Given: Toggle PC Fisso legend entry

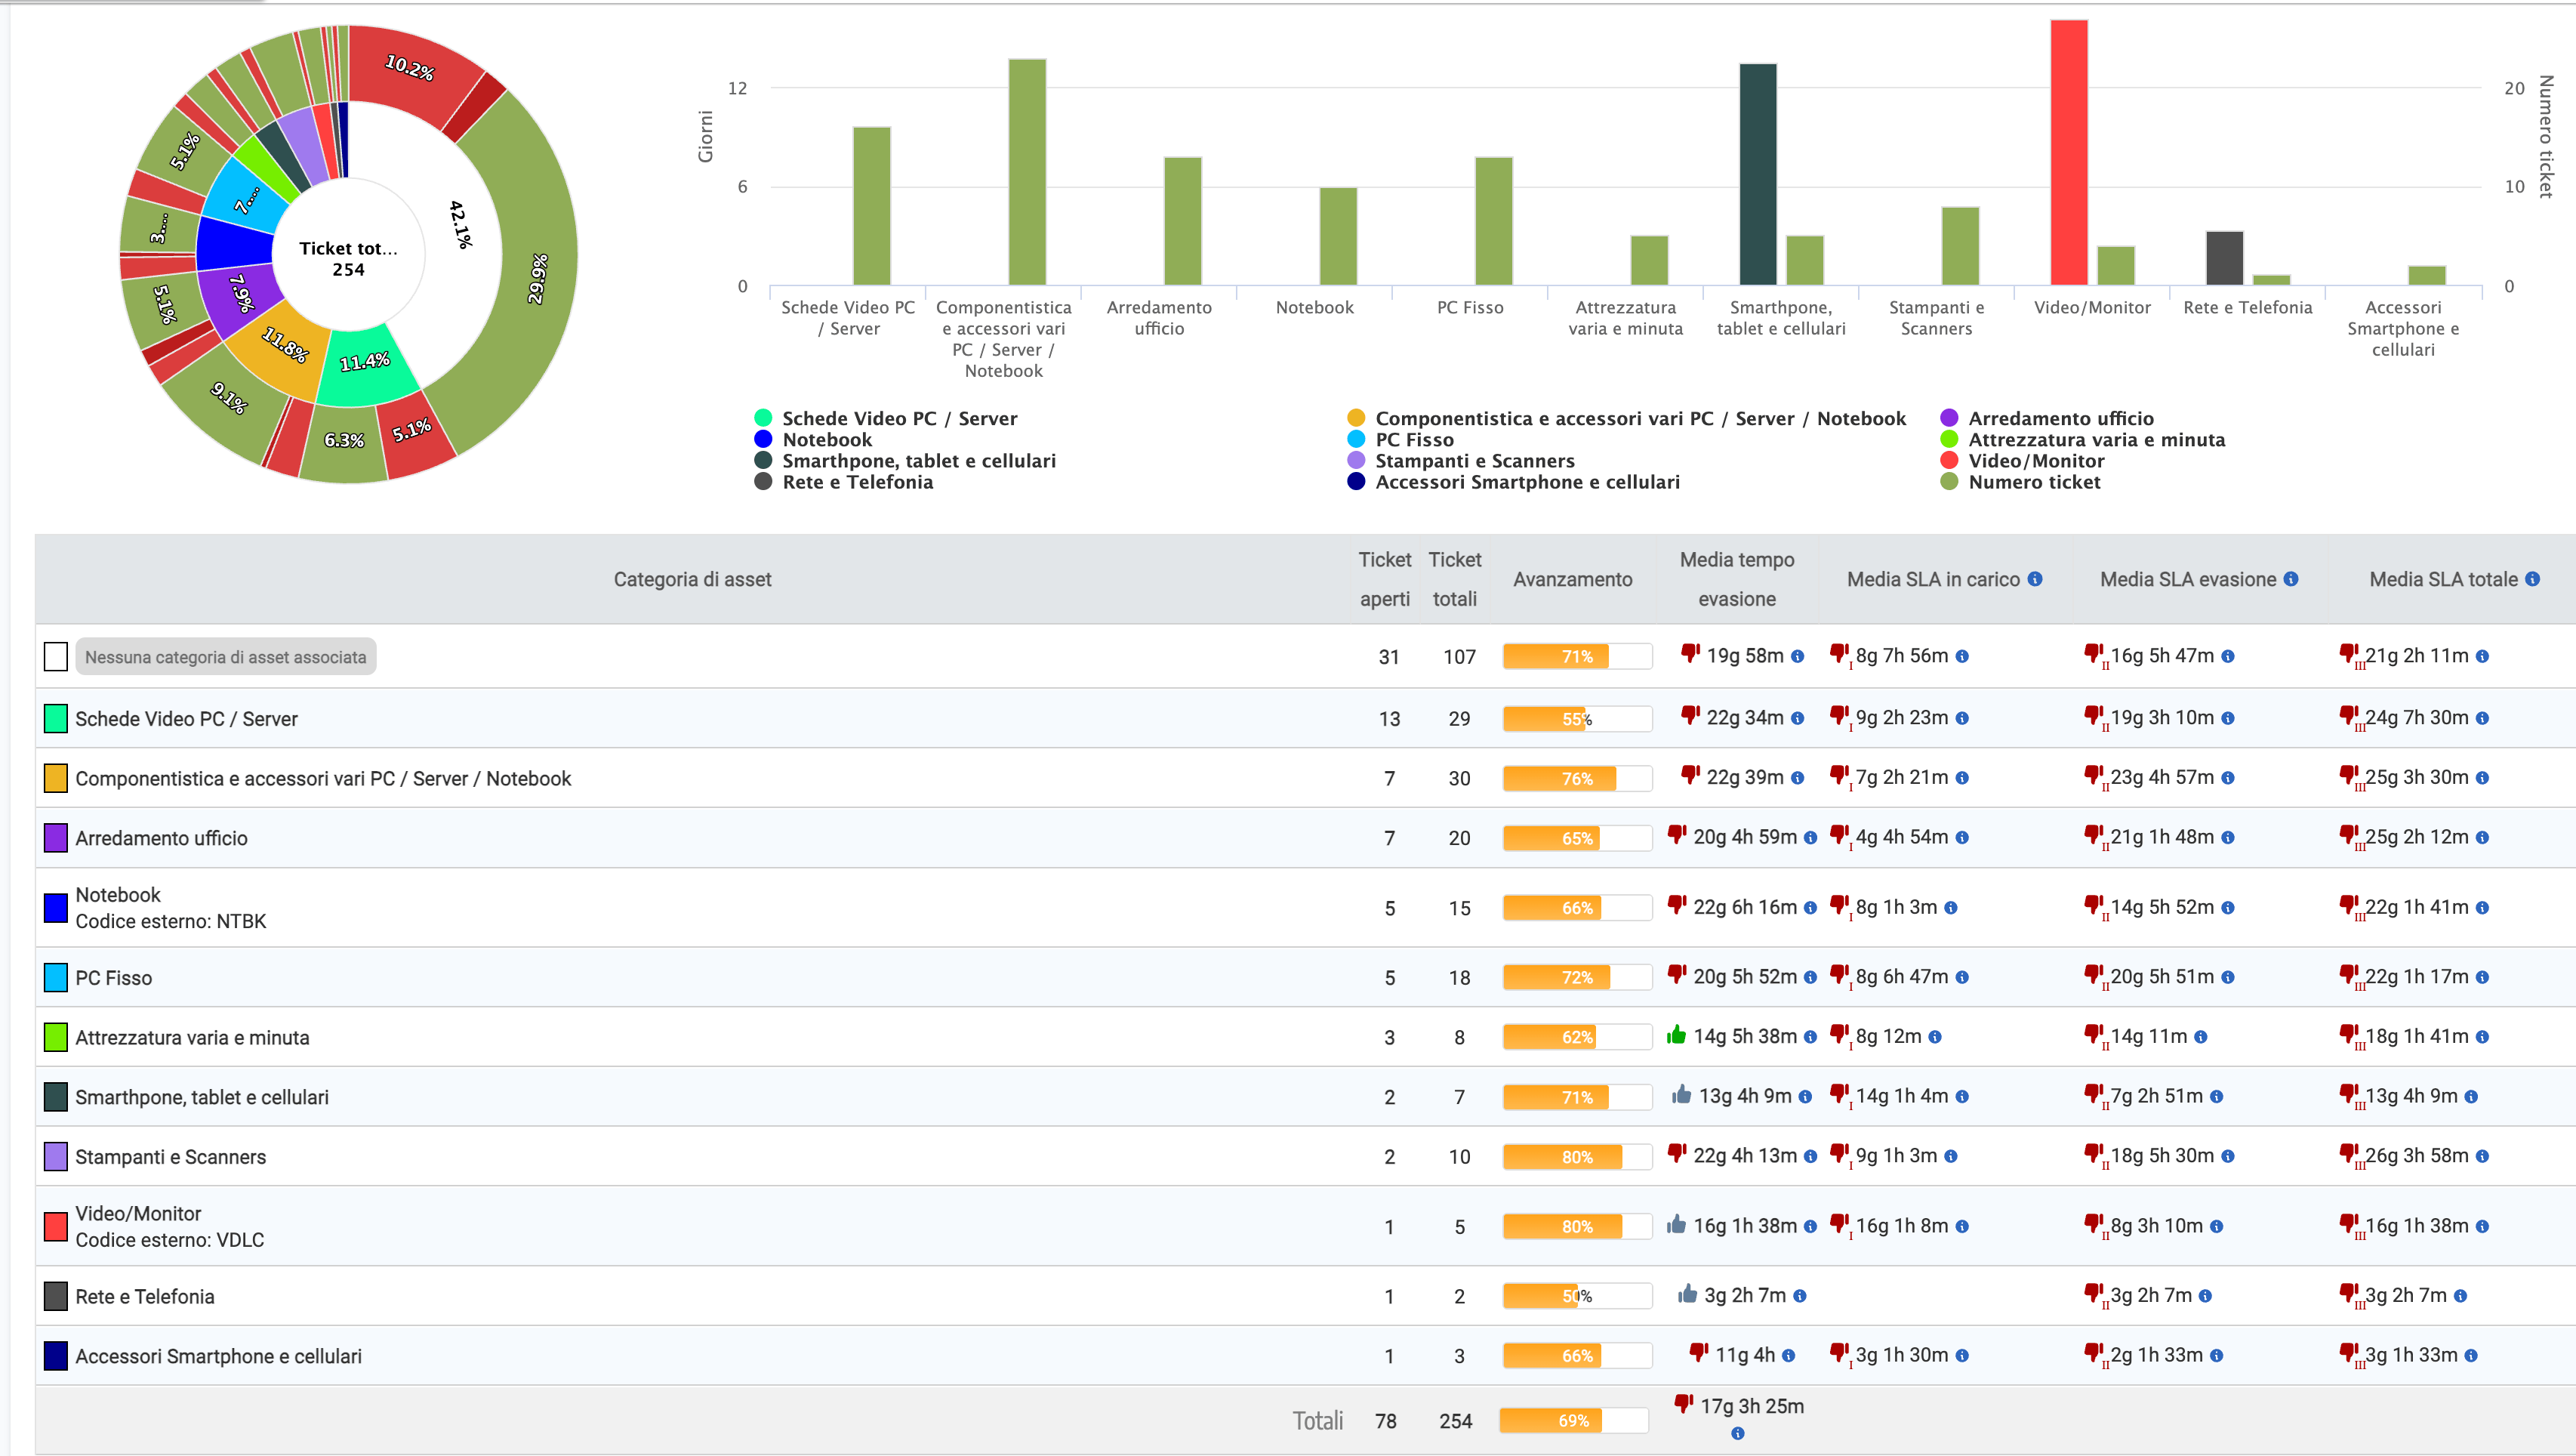Looking at the screenshot, I should coord(1413,440).
